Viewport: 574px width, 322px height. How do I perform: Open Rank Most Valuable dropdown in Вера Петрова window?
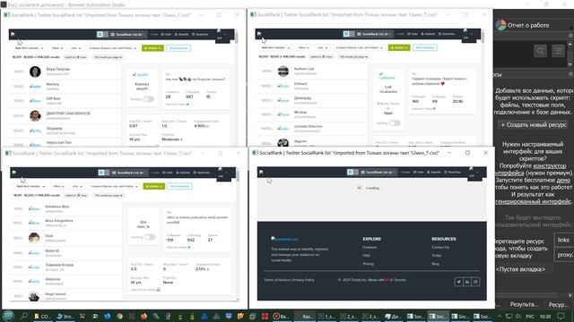30,48
